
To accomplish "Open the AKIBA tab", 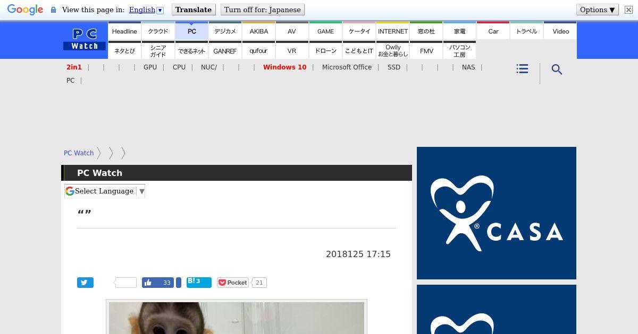I will (x=259, y=31).
